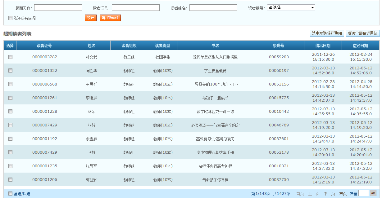Viewport: 382px width, 198px height.
Task: Toggle the 全选/反选 checkbox
Action: coord(10,194)
